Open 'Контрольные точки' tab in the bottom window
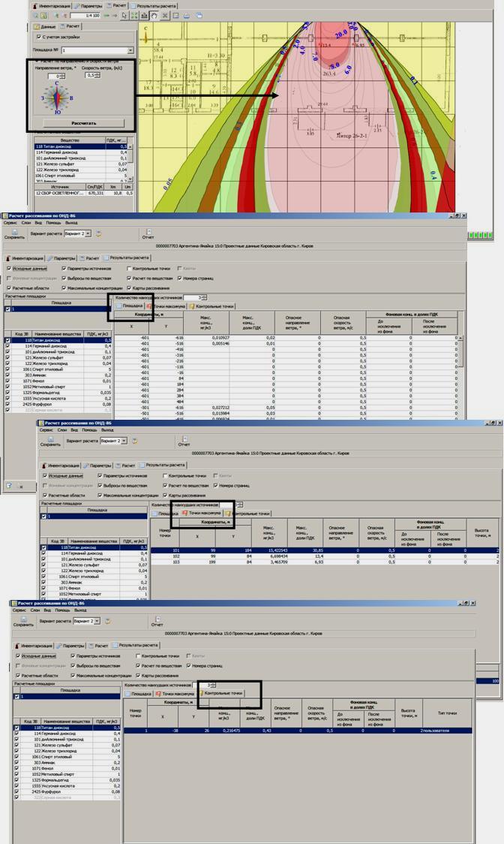This screenshot has width=504, height=844. 221,693
